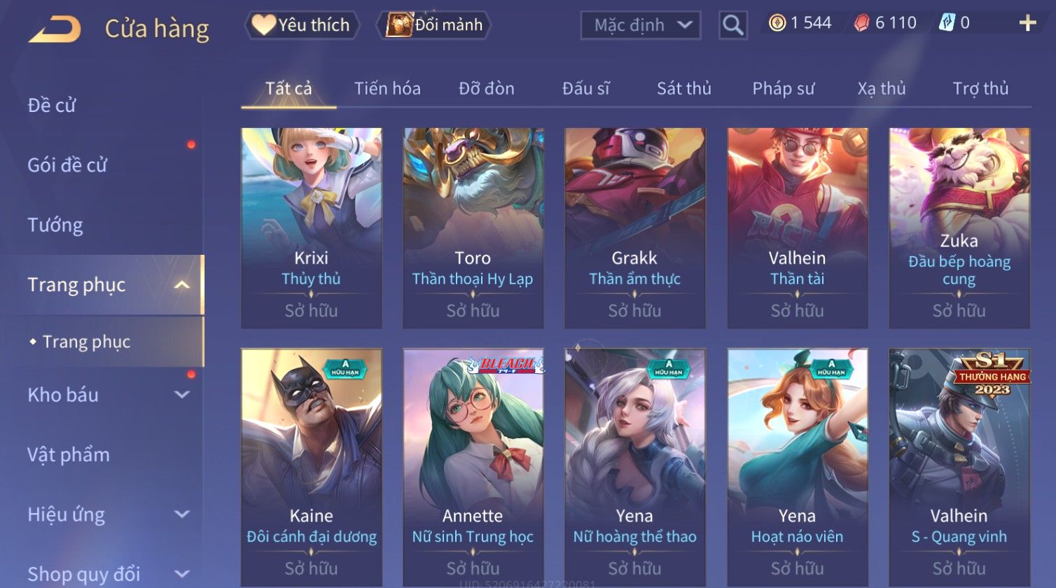This screenshot has width=1056, height=588.
Task: Click the back arrow icon
Action: 54,29
